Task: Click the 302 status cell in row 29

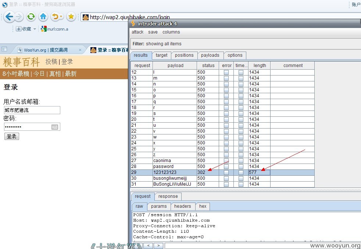Action: pyautogui.click(x=208, y=172)
